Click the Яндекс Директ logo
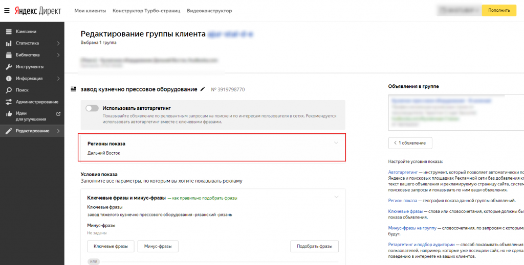 tap(37, 11)
